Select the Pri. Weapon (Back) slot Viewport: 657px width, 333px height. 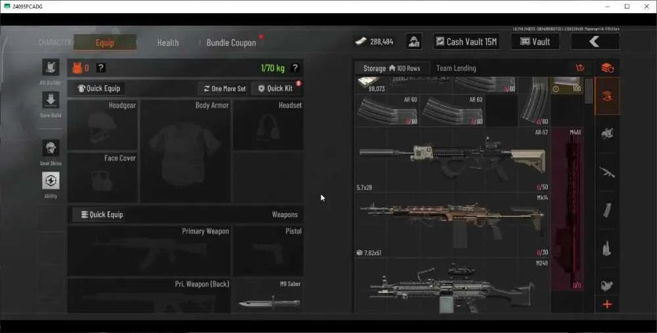point(148,296)
